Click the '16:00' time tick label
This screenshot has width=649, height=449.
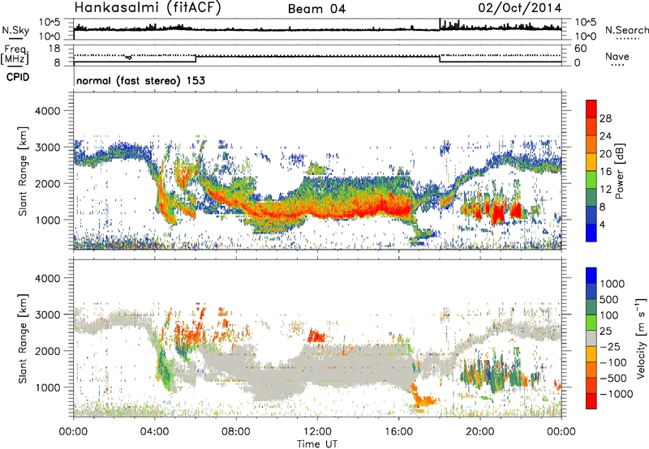tap(398, 432)
